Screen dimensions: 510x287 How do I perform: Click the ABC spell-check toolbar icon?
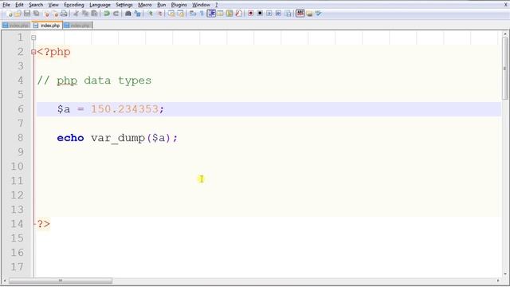(x=300, y=14)
